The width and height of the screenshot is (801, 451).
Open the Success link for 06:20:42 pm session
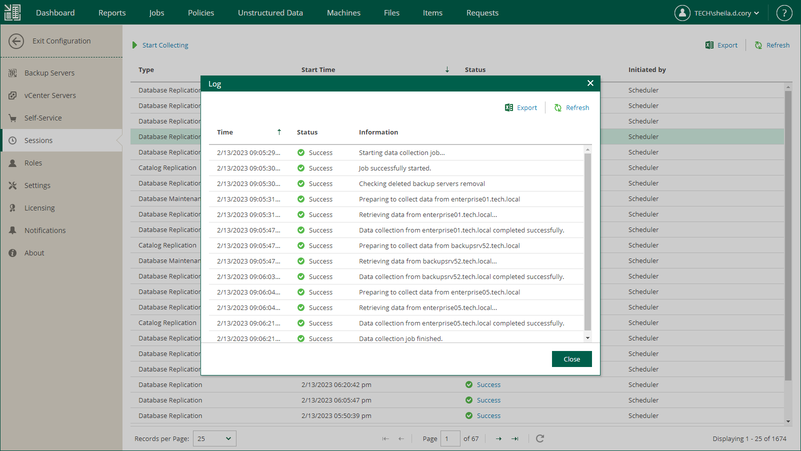[x=488, y=384]
